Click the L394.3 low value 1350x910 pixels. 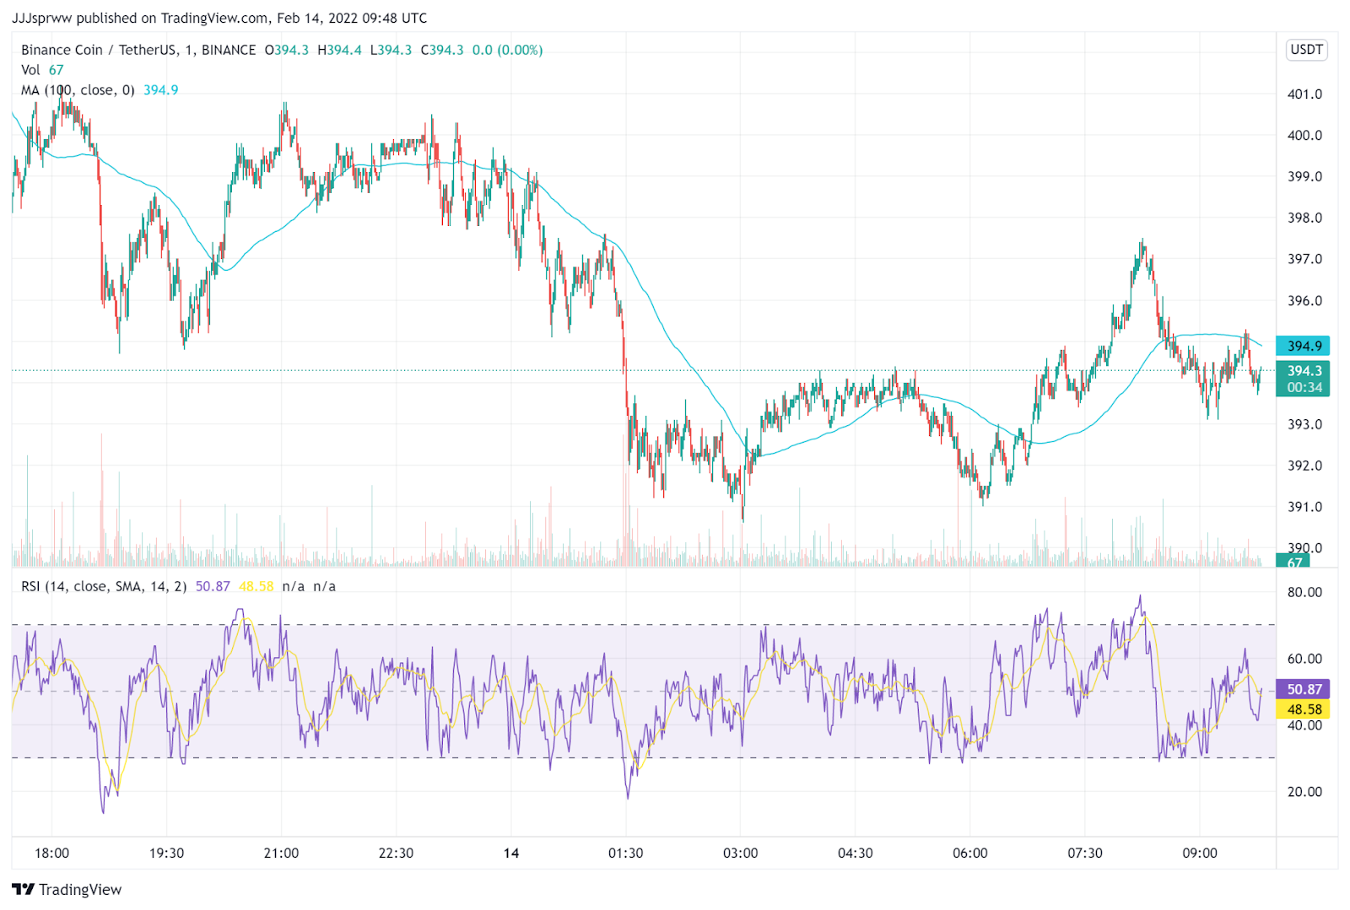[391, 50]
